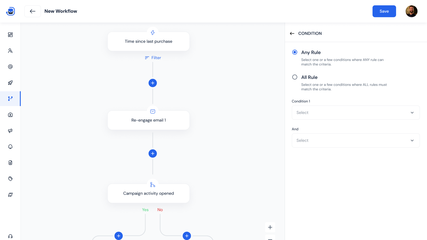The width and height of the screenshot is (427, 240).
Task: Click the All Rule description text
Action: tap(344, 87)
